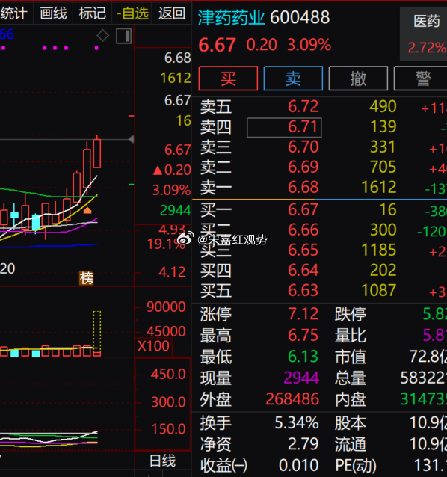Click the red 买 buy button
447x477 pixels.
coord(228,79)
